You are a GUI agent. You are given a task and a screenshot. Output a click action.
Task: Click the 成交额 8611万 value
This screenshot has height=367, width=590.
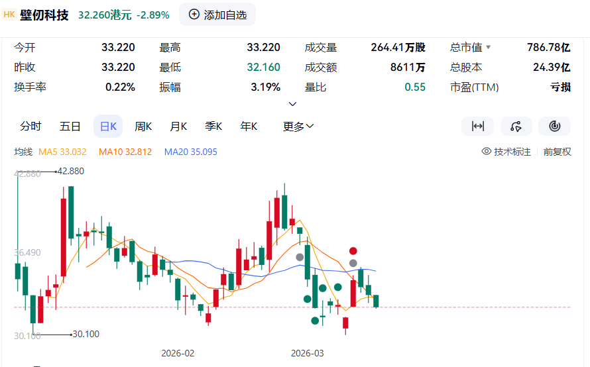(408, 68)
